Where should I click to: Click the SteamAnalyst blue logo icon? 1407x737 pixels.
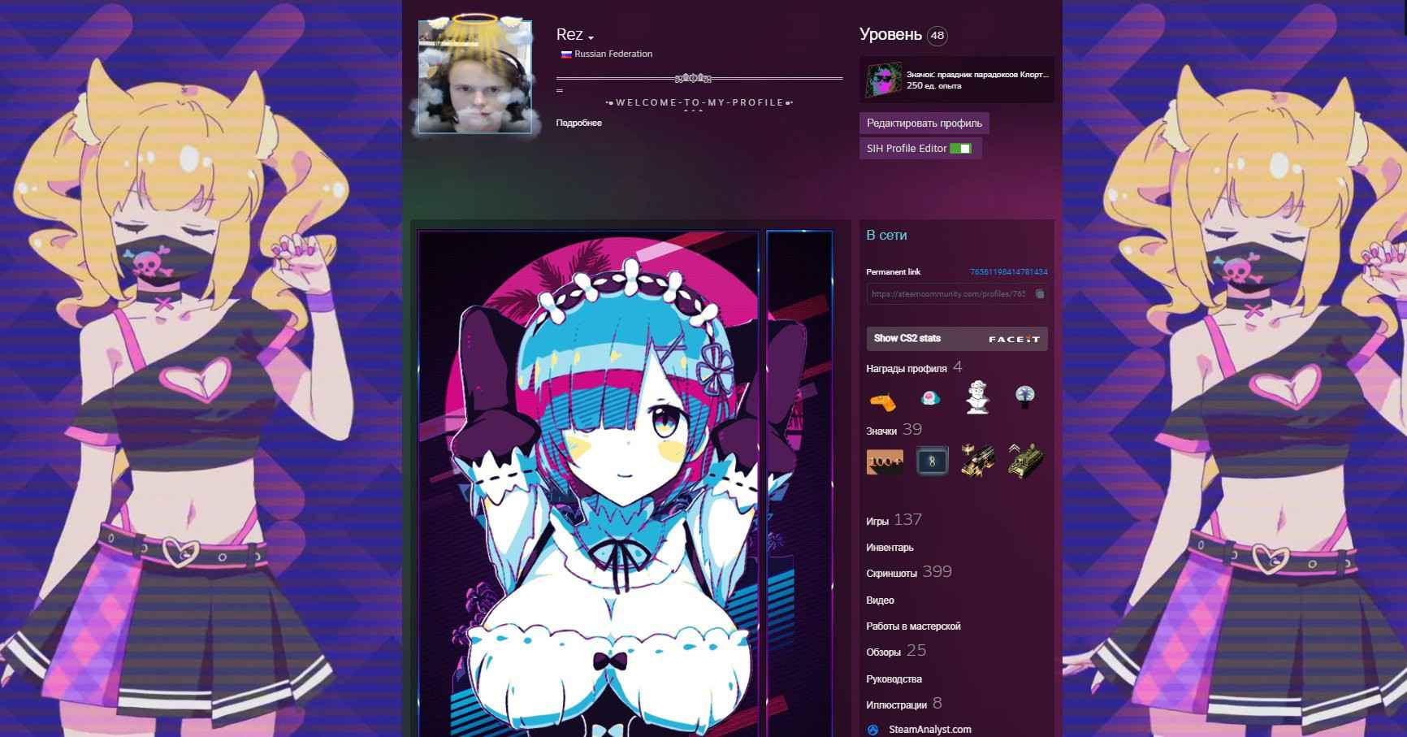[x=873, y=730]
